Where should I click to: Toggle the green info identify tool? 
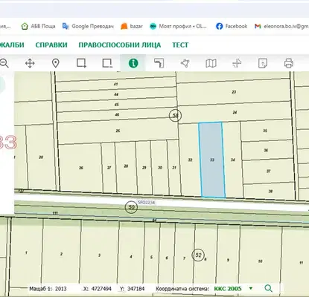(x=133, y=63)
